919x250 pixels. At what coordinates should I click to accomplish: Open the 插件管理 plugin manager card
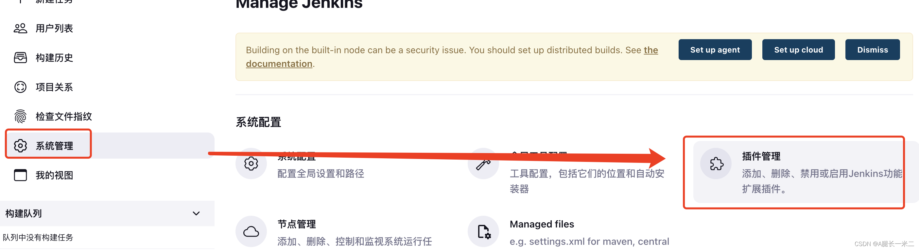799,172
